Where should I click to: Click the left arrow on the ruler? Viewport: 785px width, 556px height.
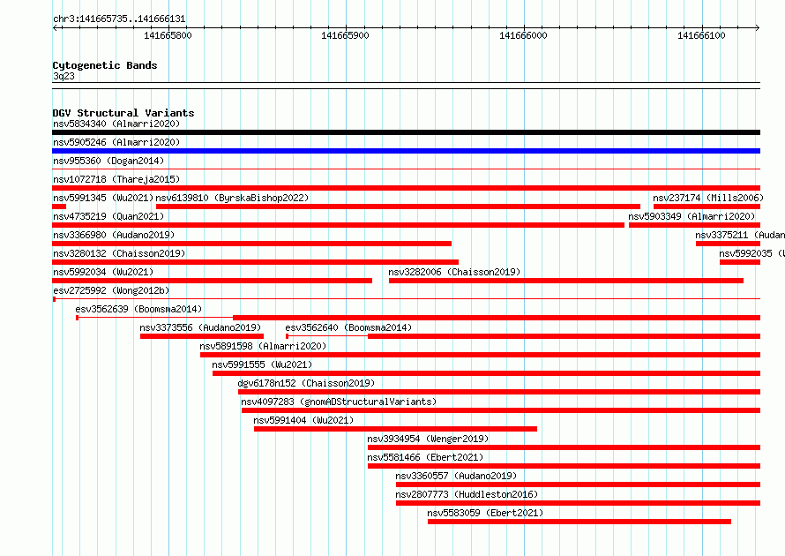coord(55,27)
